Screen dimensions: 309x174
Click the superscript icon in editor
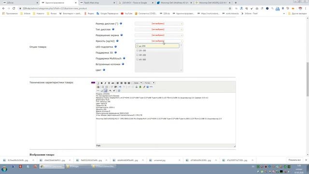[x=114, y=90]
